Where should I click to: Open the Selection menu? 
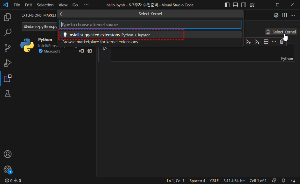45,5
